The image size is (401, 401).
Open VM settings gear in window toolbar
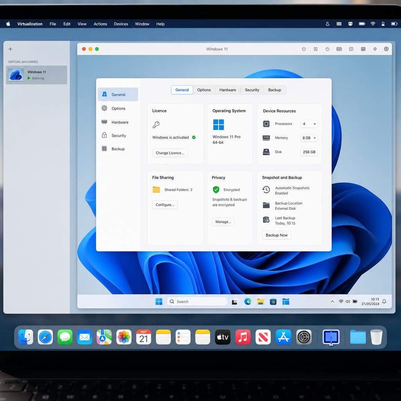[x=386, y=49]
